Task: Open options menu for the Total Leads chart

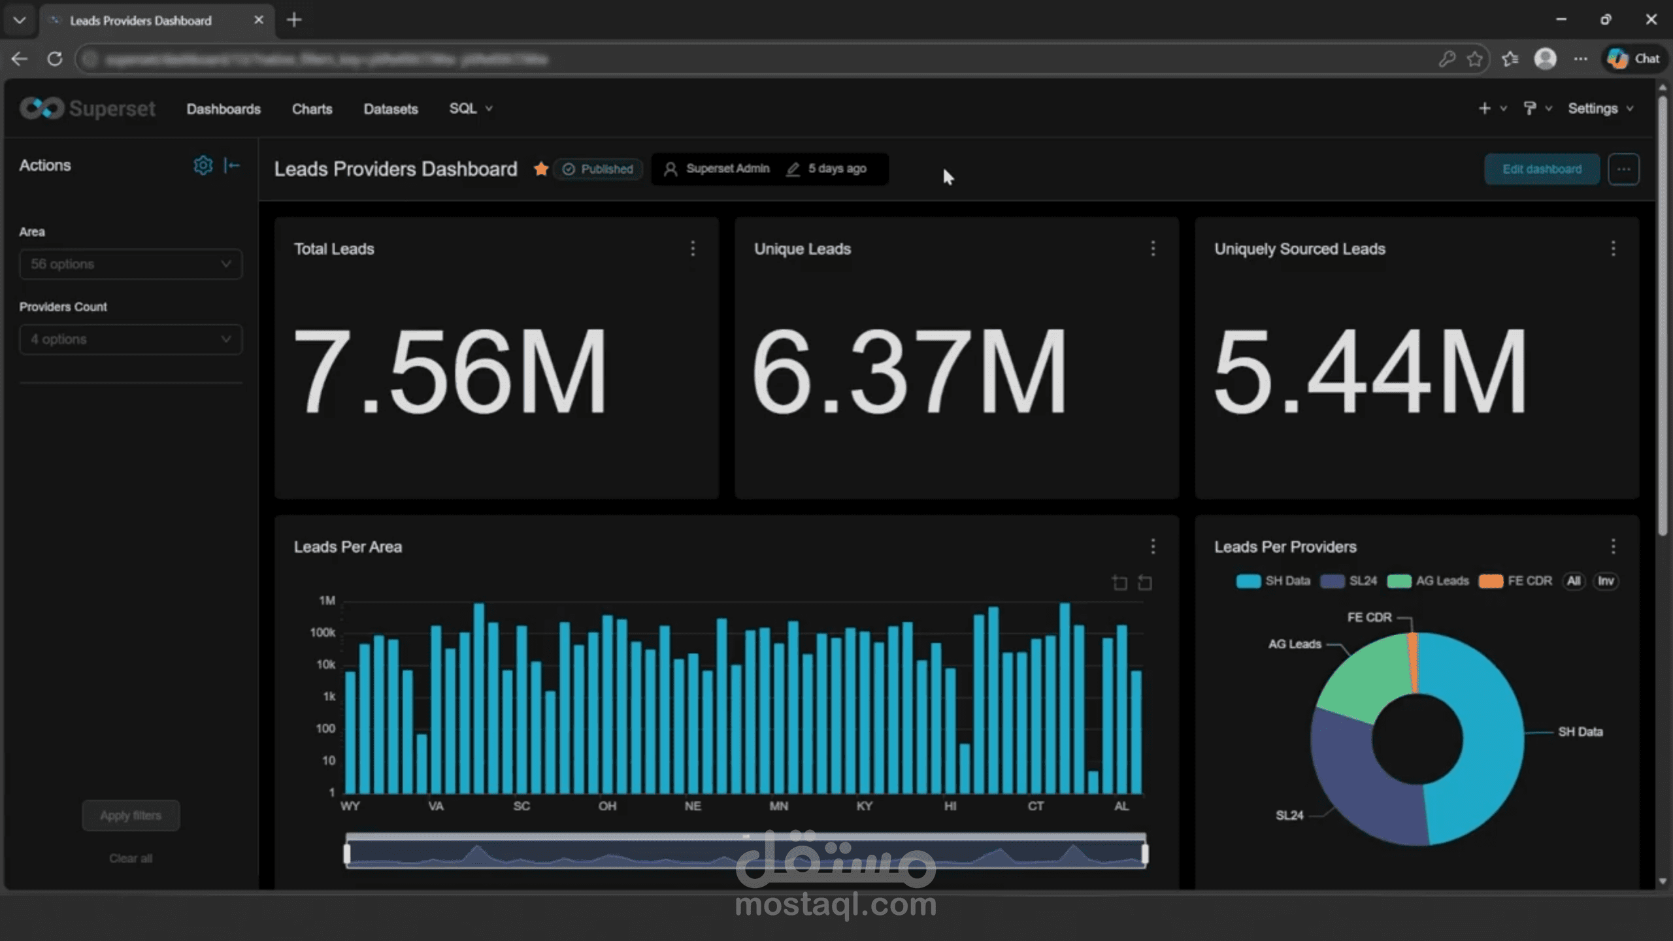Action: coord(693,248)
